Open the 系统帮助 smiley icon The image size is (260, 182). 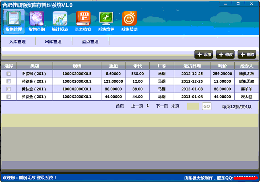coord(129,18)
